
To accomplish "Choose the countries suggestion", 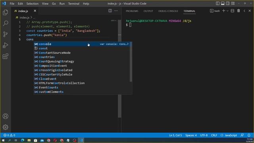I will click(82, 57).
